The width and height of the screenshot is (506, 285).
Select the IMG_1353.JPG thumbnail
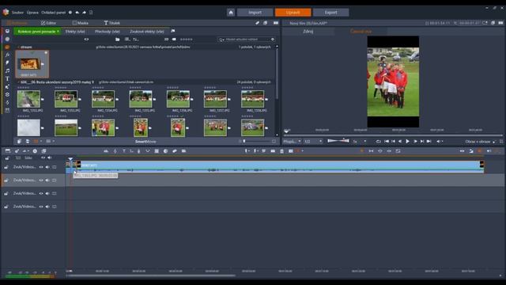(x=66, y=99)
